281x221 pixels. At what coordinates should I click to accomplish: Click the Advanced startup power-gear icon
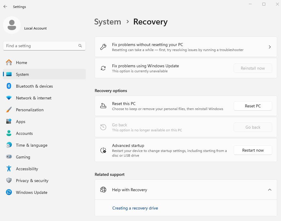103,150
